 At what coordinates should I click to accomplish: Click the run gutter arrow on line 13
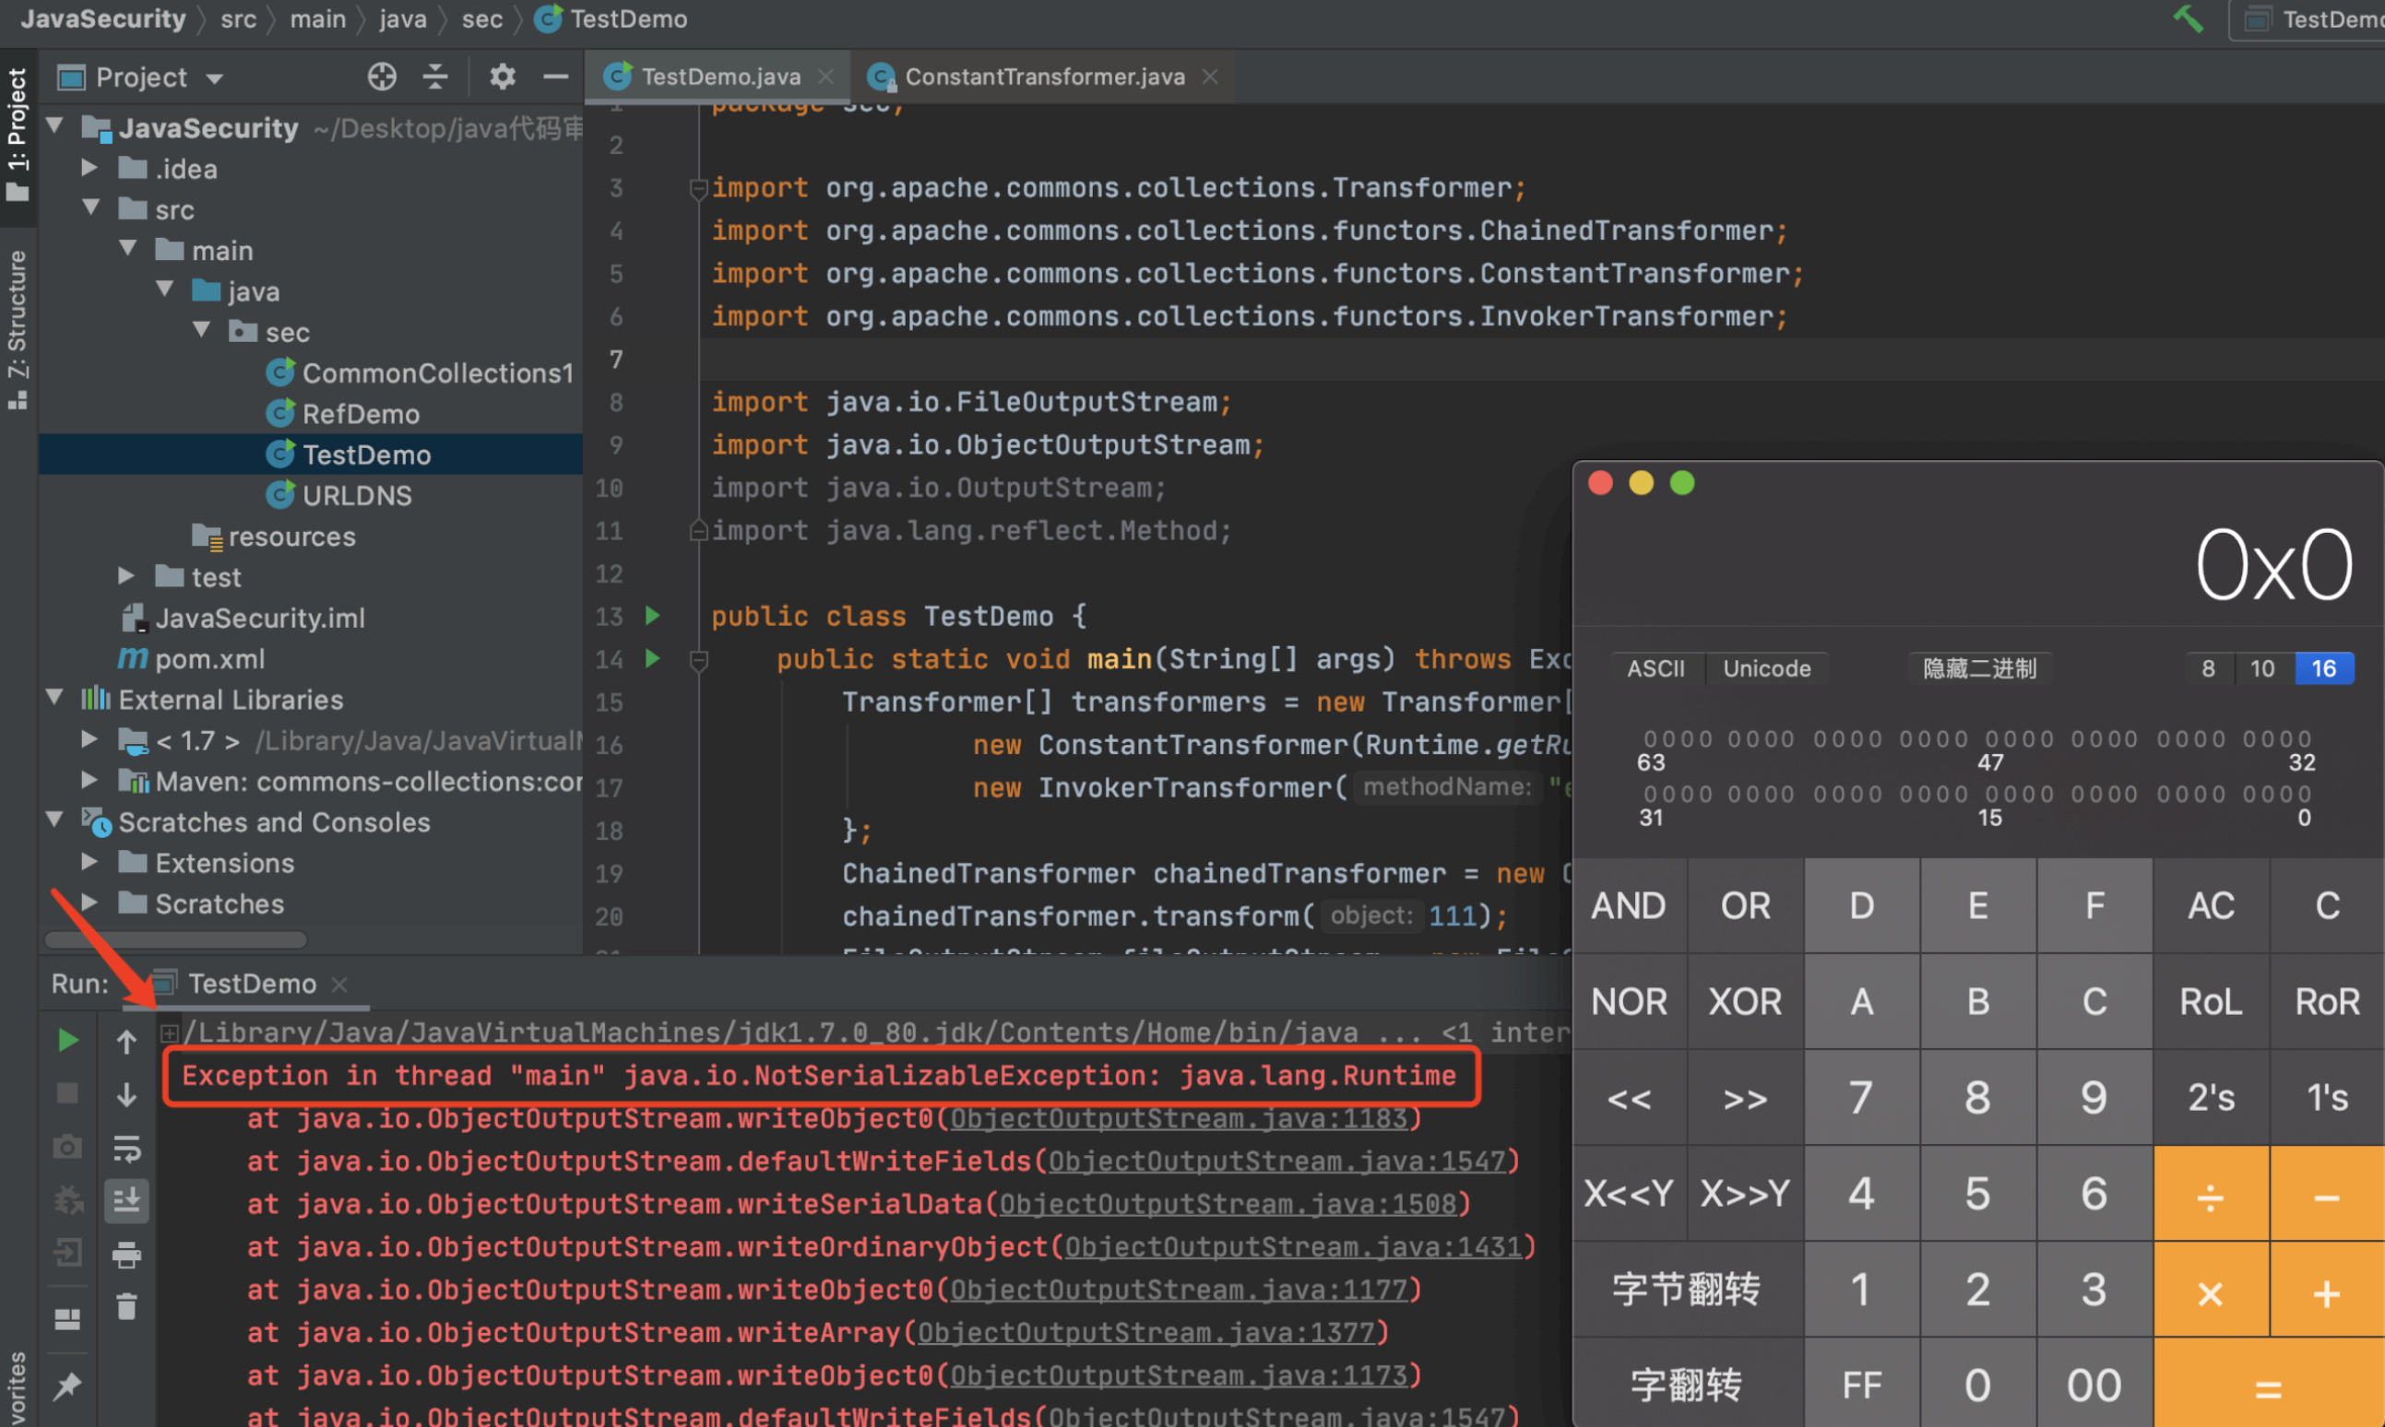[652, 616]
